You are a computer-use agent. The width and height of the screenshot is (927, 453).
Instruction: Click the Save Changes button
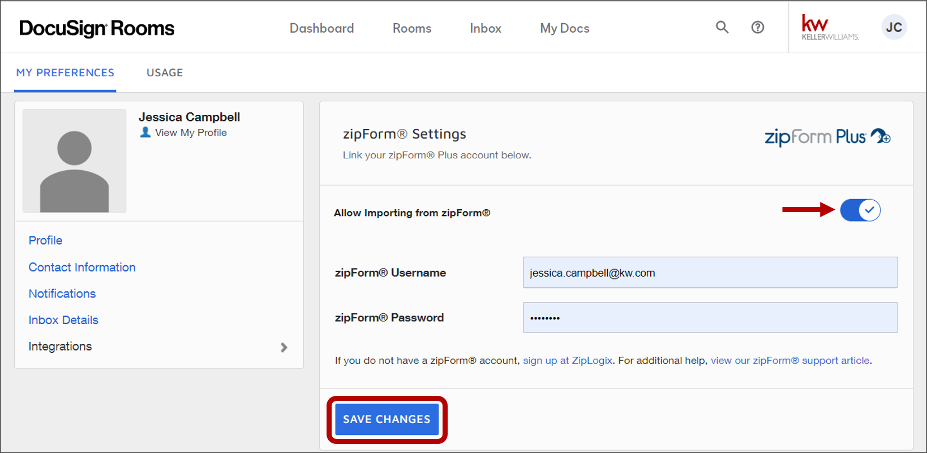pyautogui.click(x=387, y=419)
